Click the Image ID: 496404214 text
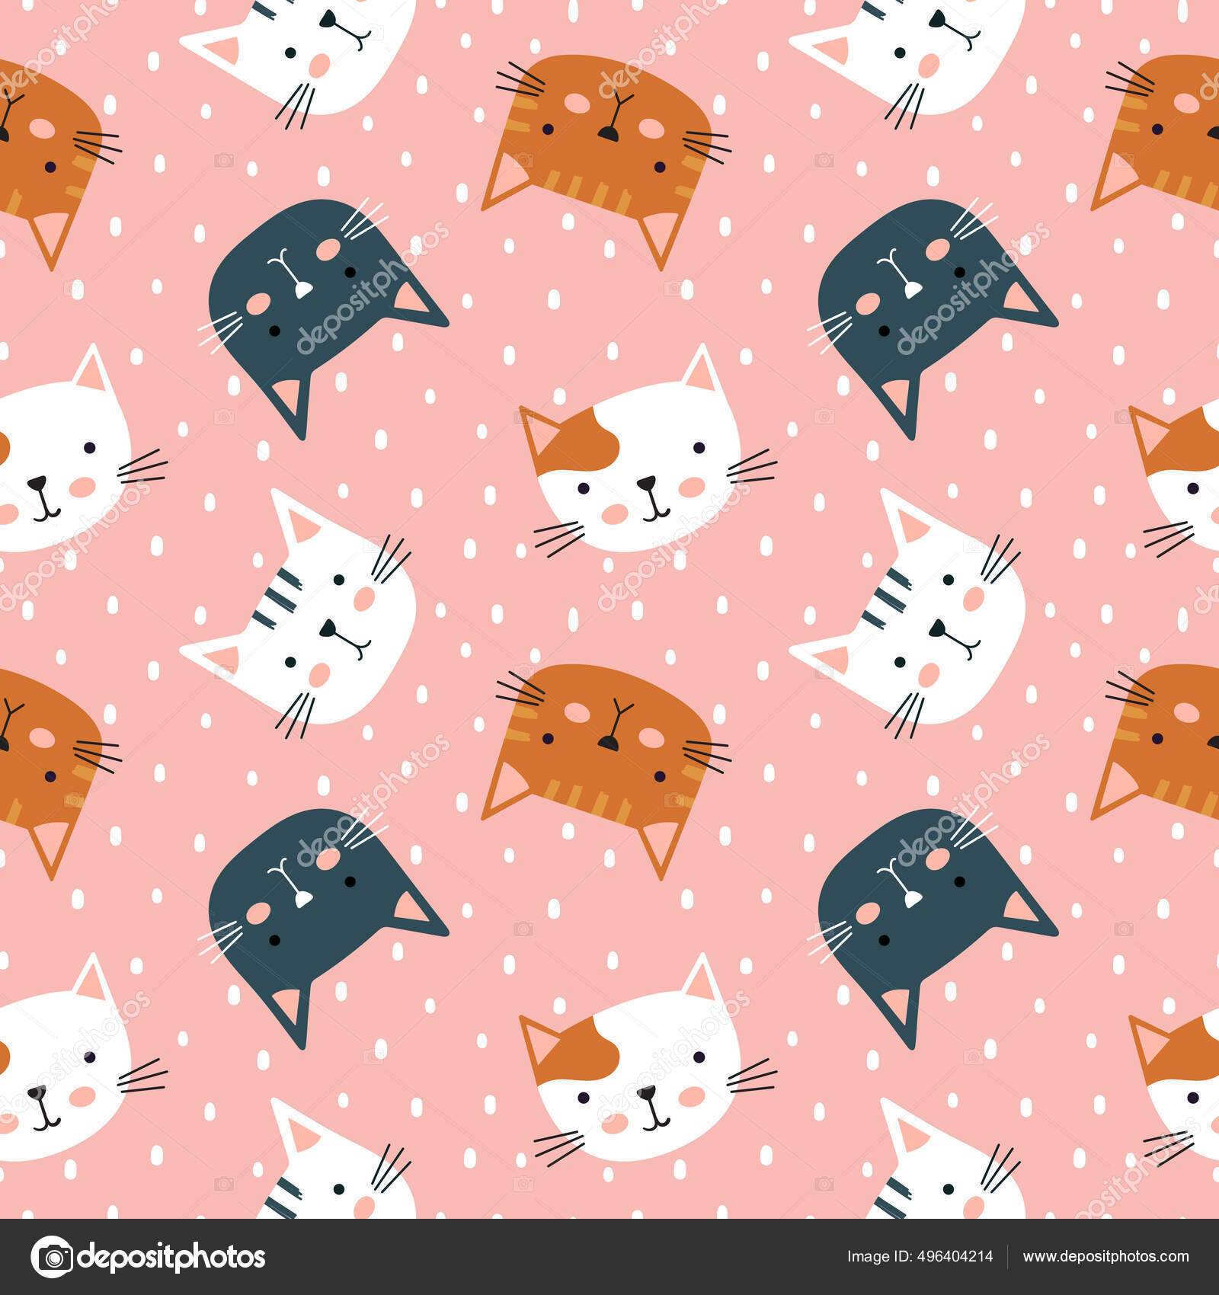Image resolution: width=1219 pixels, height=1295 pixels. [x=920, y=1257]
